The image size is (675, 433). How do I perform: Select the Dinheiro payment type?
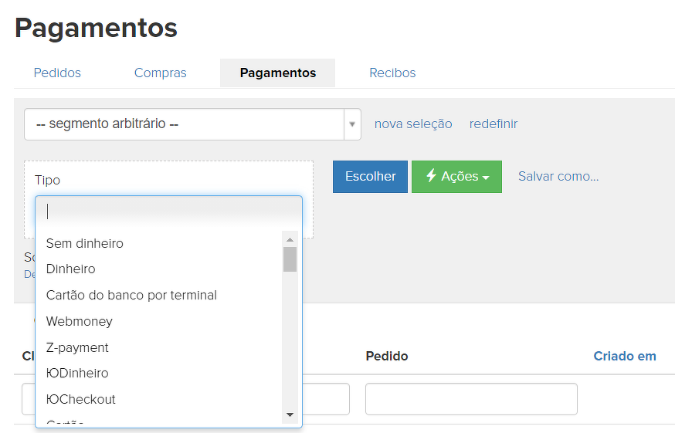[71, 269]
